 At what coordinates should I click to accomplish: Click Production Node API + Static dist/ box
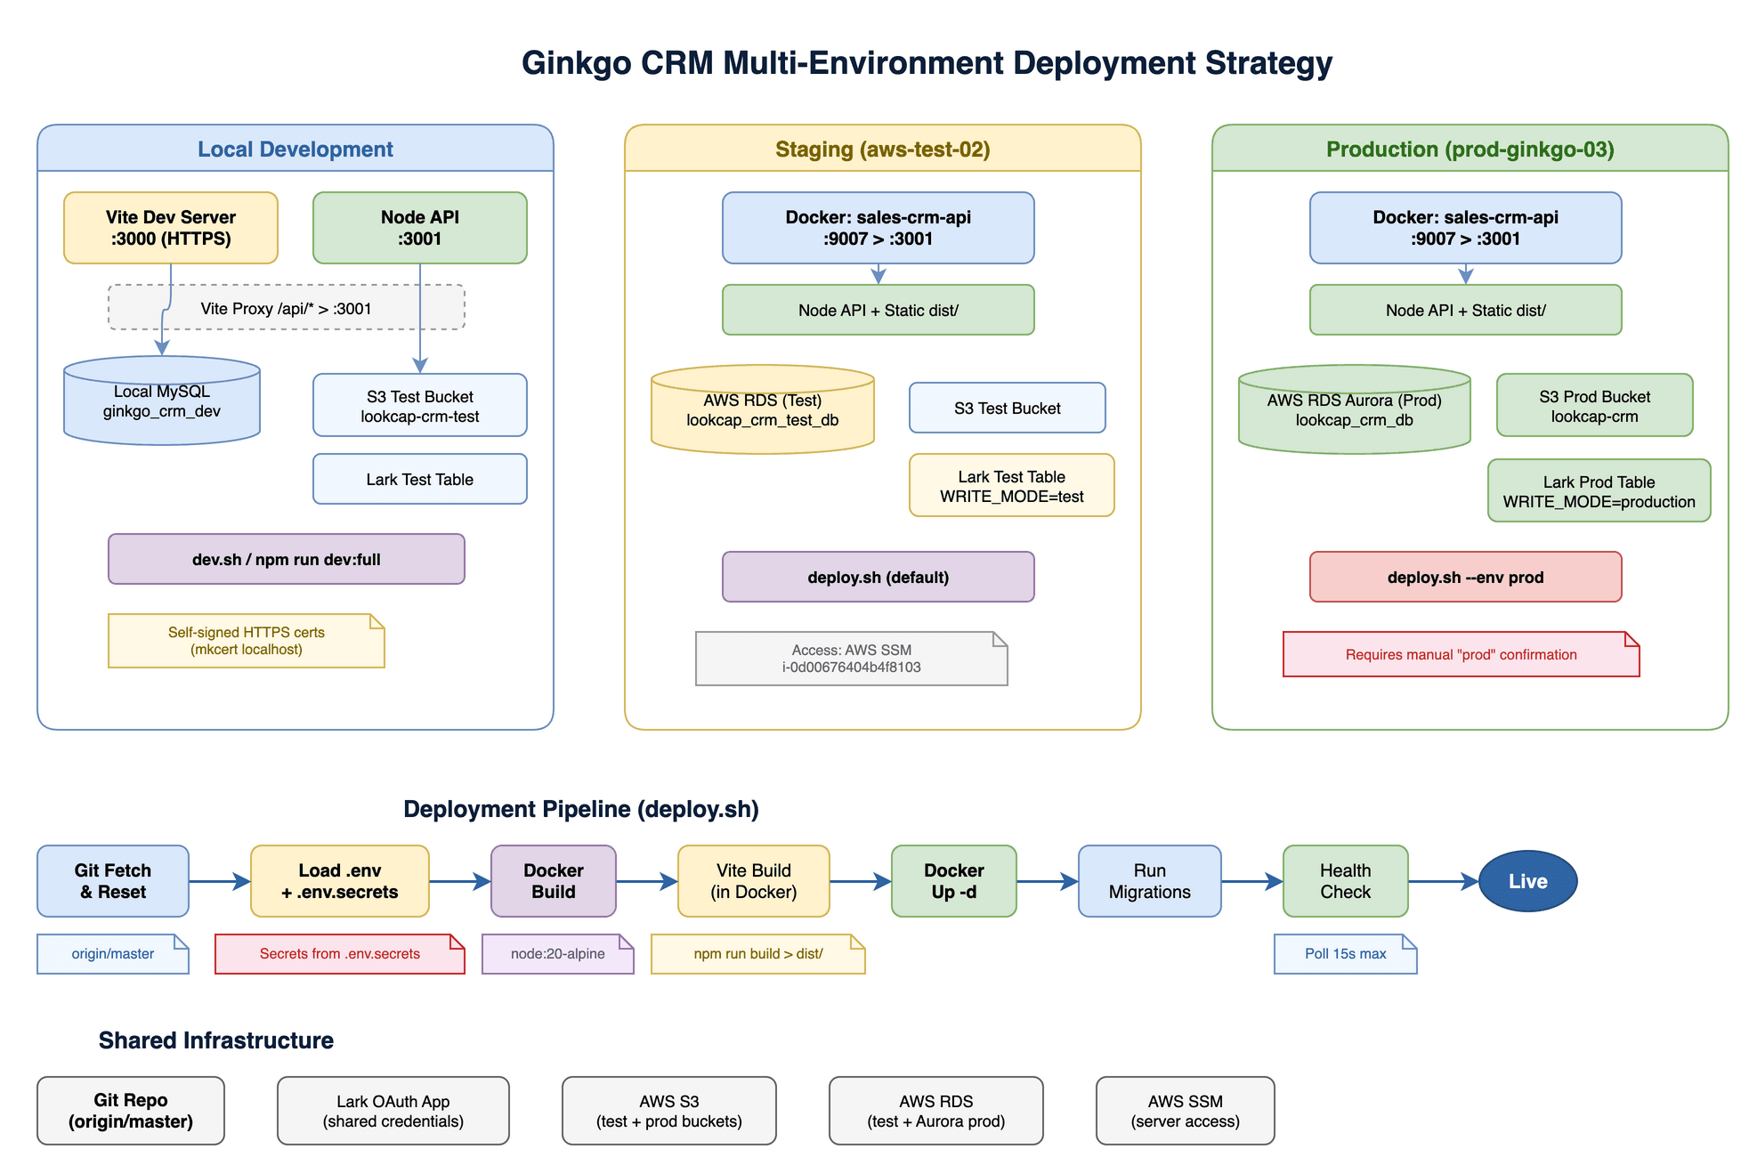(x=1466, y=310)
